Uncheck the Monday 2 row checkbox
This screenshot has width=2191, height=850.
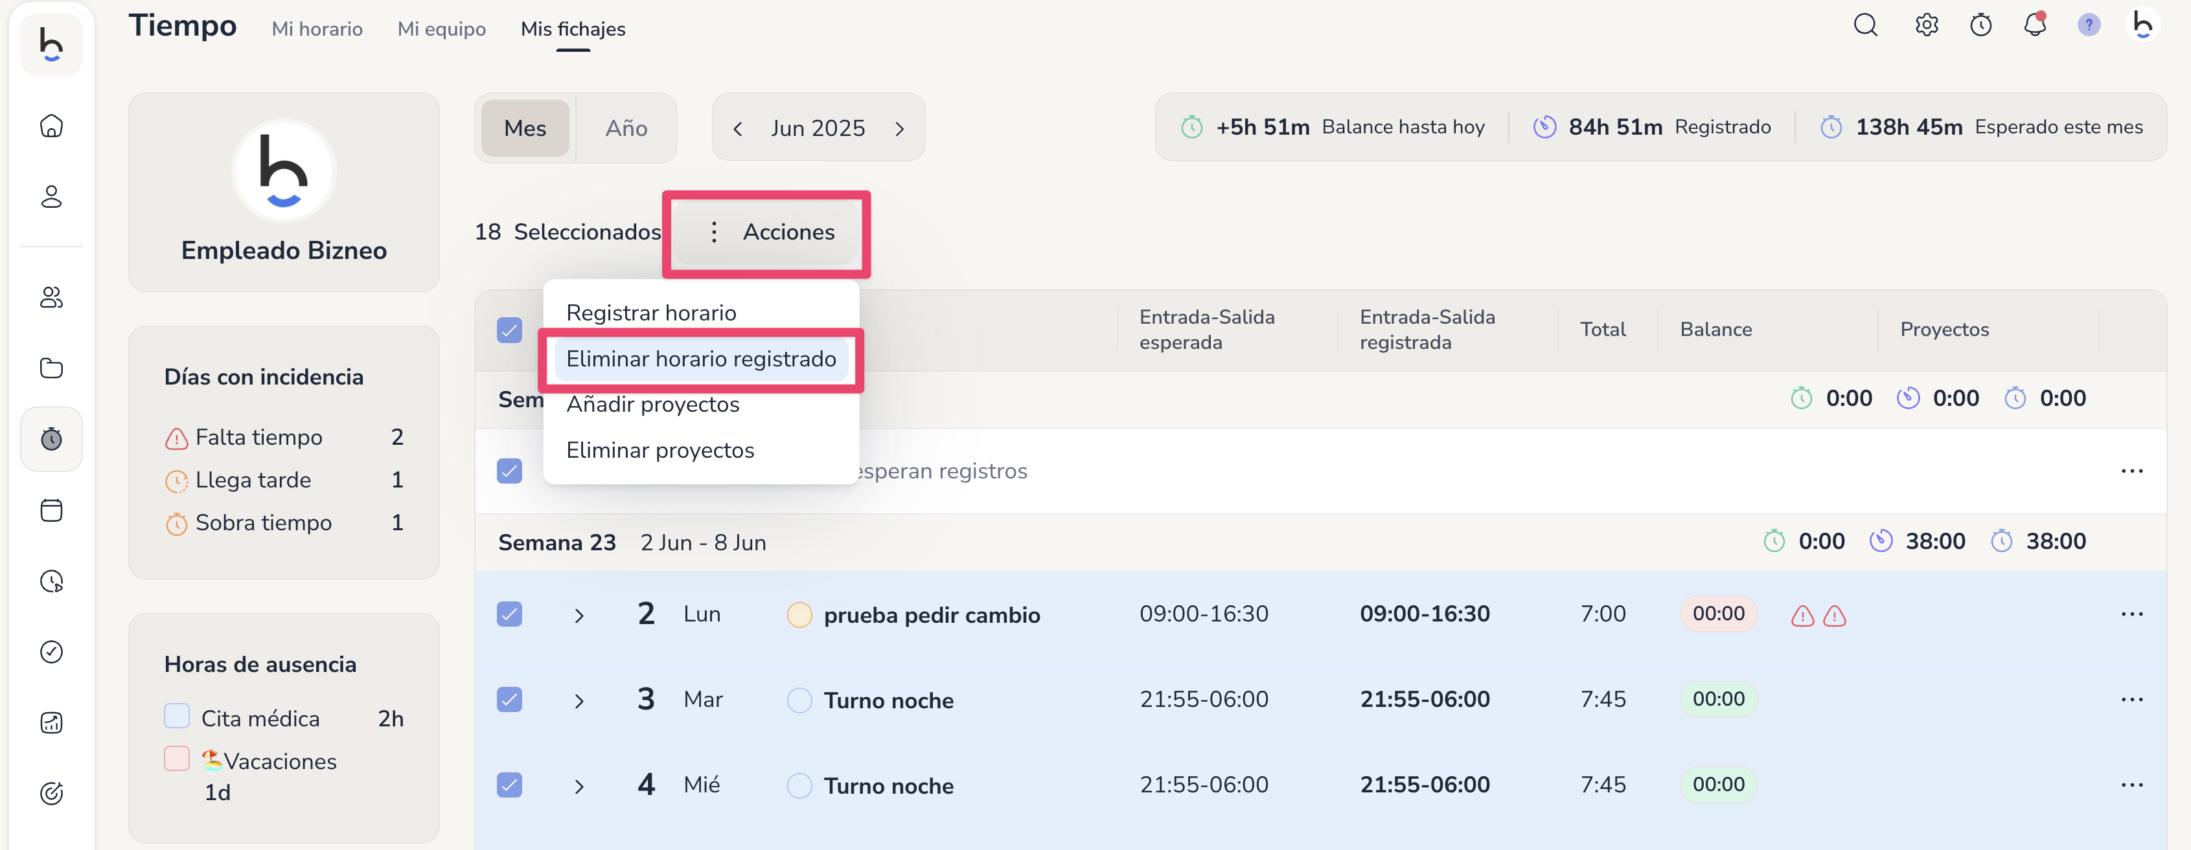[x=509, y=614]
